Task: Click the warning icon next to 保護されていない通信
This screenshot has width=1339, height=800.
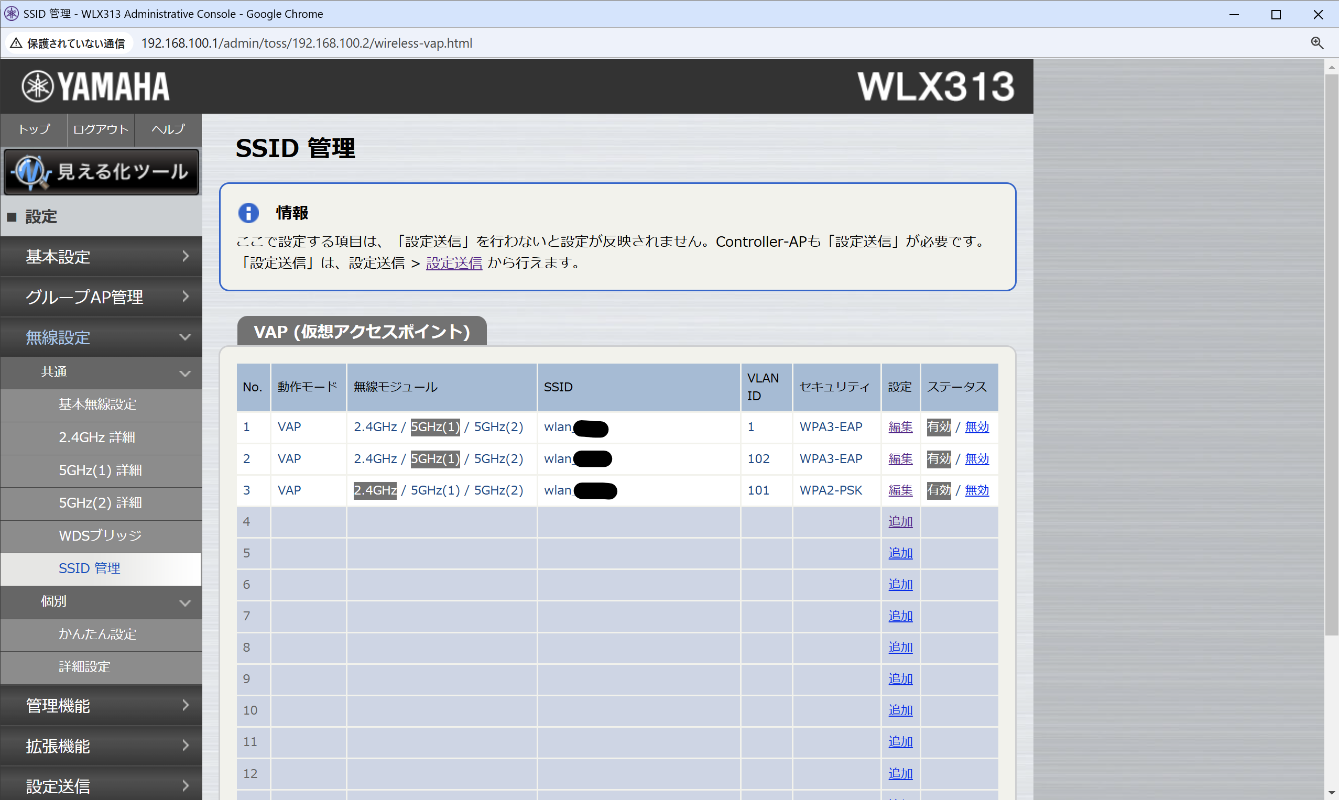Action: pyautogui.click(x=16, y=42)
